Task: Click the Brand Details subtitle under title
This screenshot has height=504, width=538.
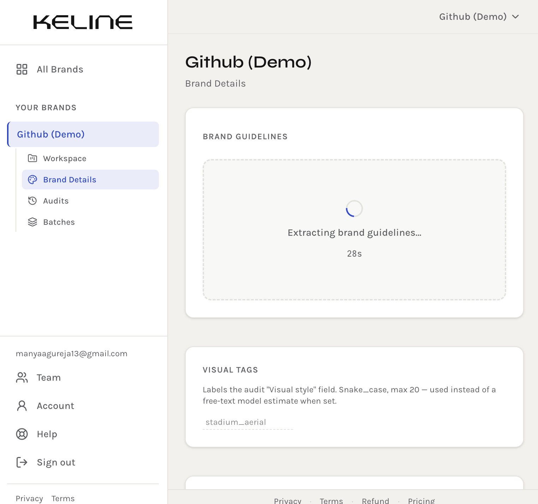Action: click(x=215, y=83)
